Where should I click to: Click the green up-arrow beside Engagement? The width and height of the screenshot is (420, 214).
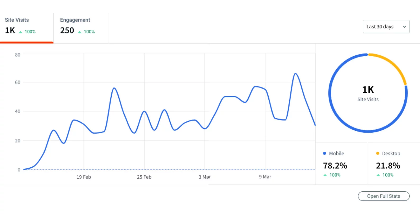click(79, 32)
